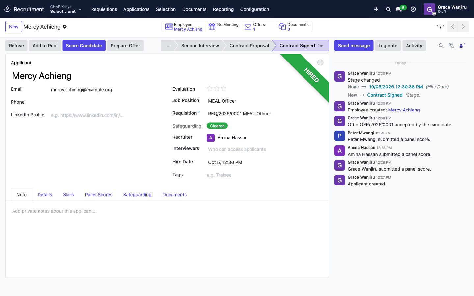
Task: Click the Prepare Offer button
Action: point(125,46)
